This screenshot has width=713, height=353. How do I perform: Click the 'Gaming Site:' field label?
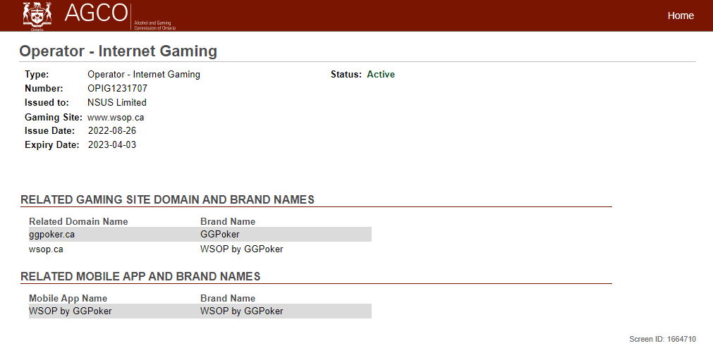click(53, 118)
